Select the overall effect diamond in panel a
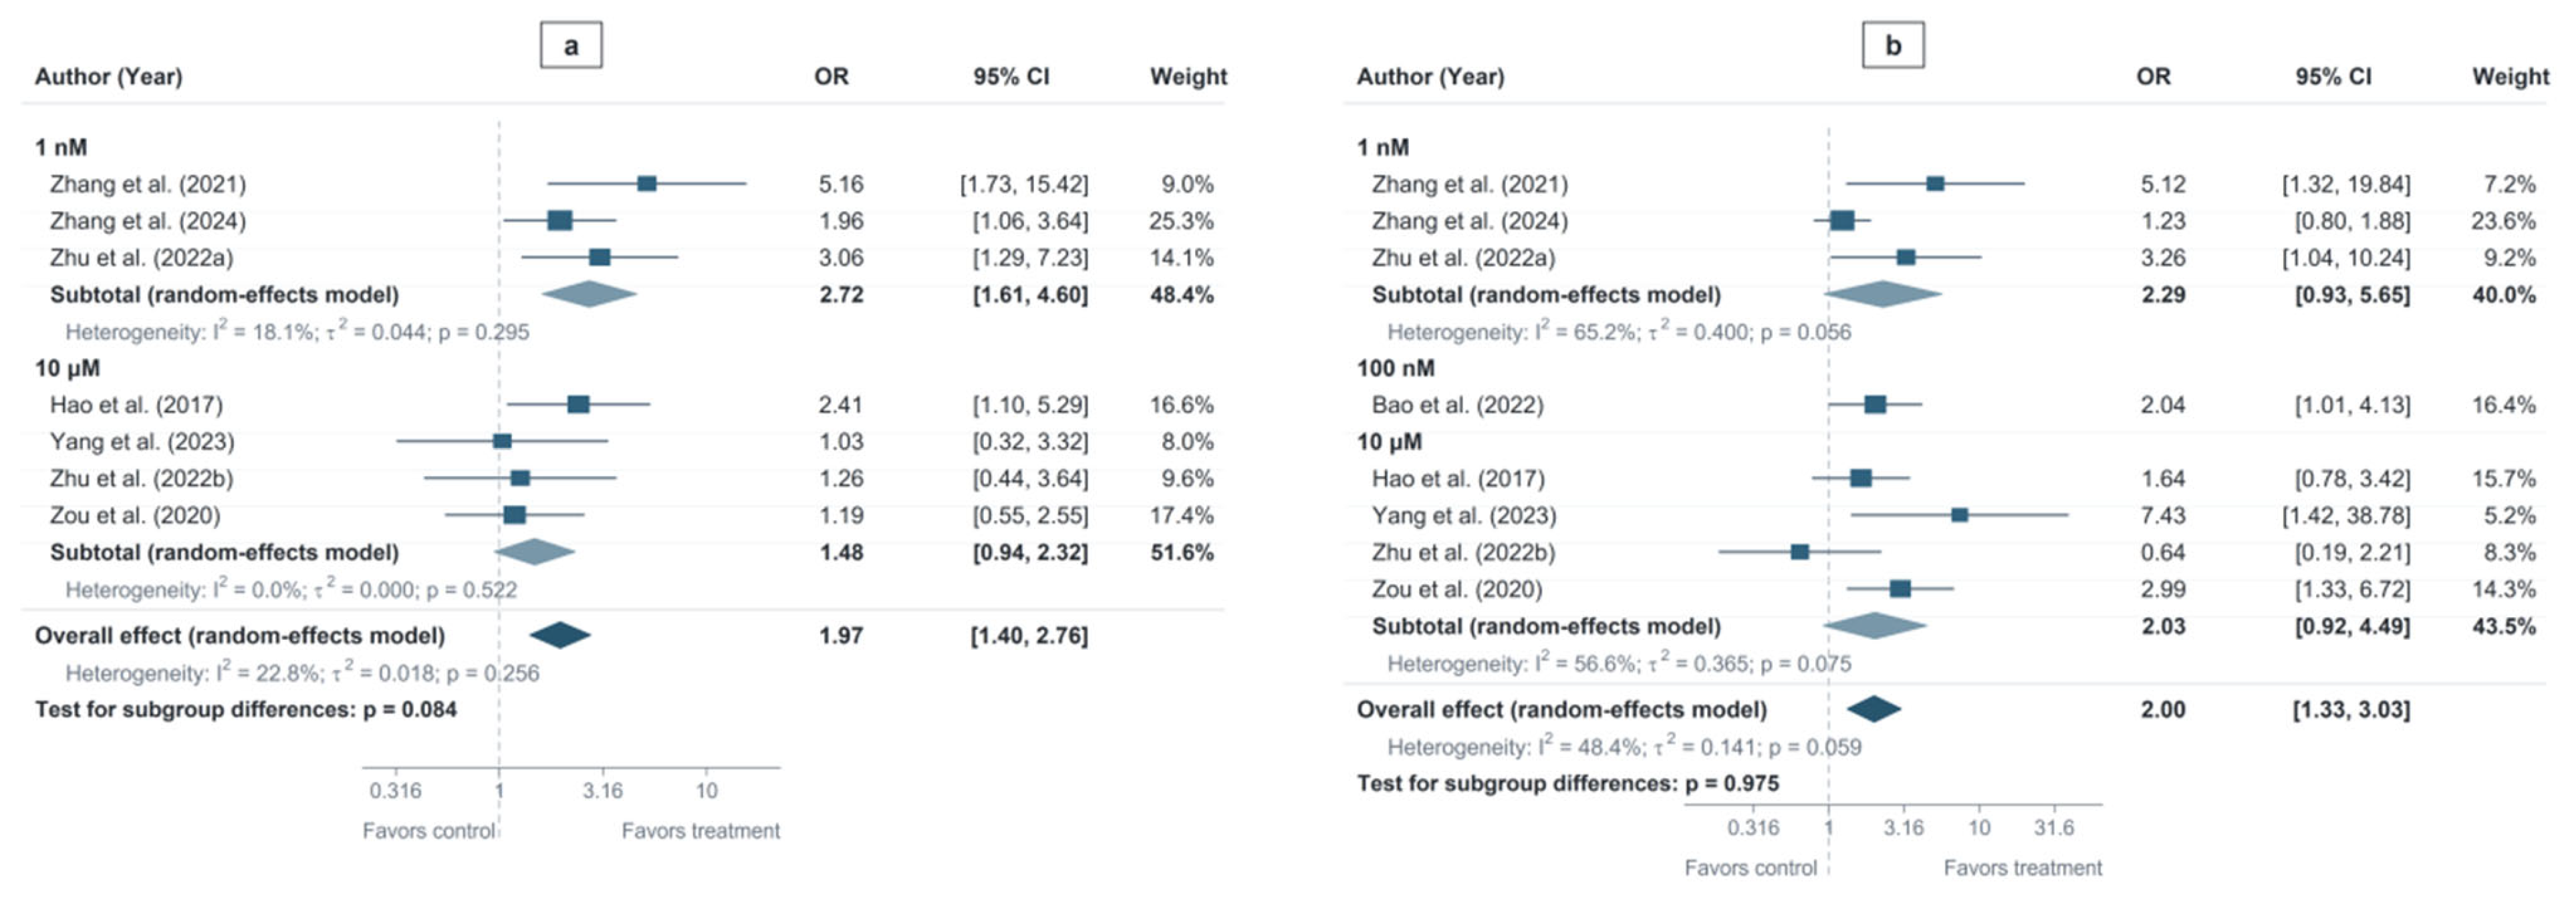Screen dimensions: 2576x907 (x=560, y=635)
